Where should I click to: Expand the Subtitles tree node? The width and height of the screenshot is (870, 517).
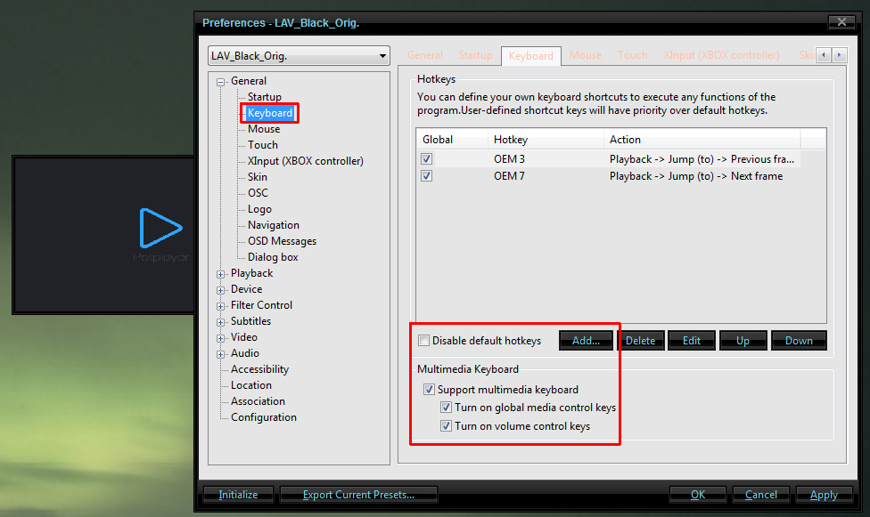pos(221,322)
